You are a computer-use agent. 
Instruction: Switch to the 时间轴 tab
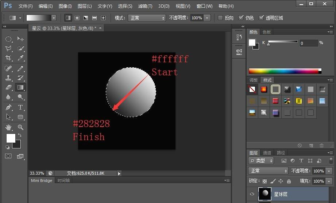[x=63, y=180]
